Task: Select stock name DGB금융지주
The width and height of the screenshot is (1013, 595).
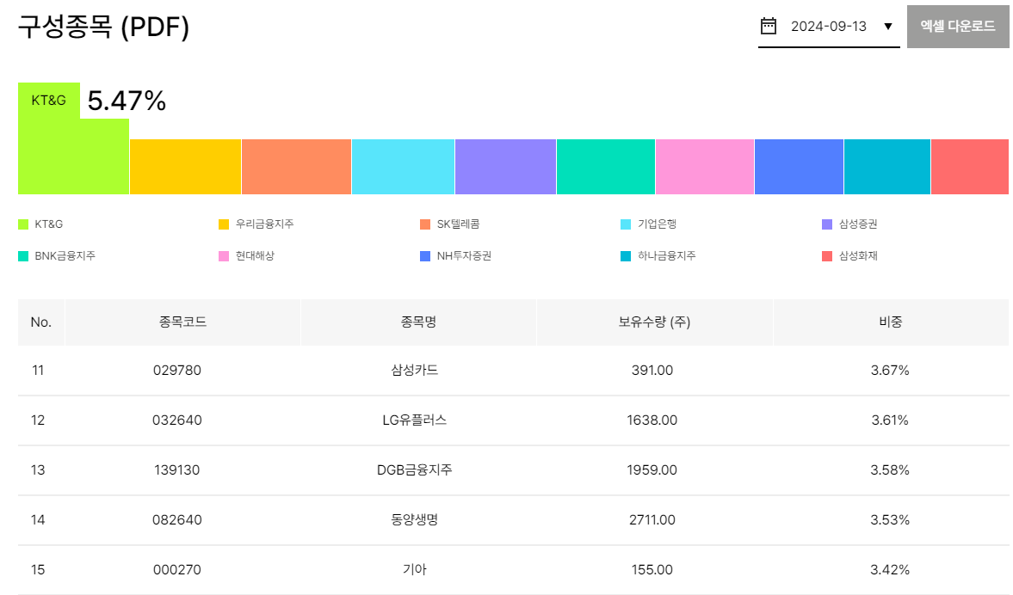Action: click(415, 469)
